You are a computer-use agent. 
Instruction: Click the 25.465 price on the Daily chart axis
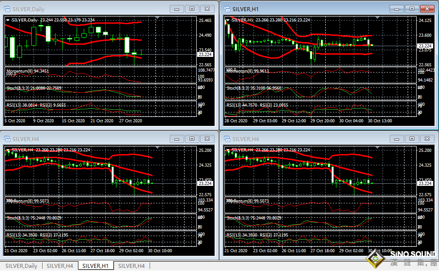[x=205, y=21]
